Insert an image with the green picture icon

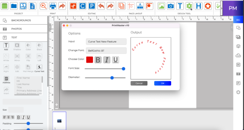coord(161,6)
